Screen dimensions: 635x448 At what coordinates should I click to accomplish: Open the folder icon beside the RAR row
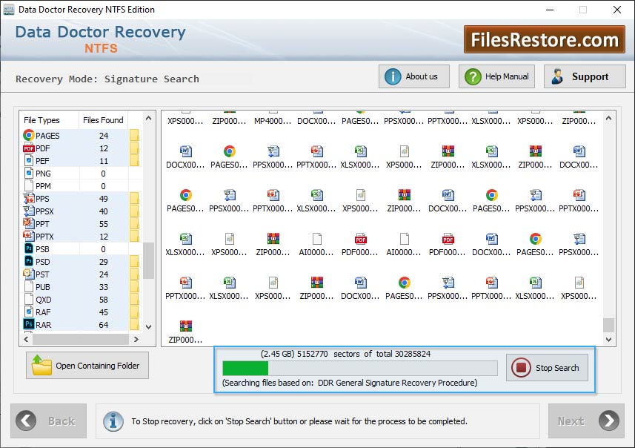(135, 325)
